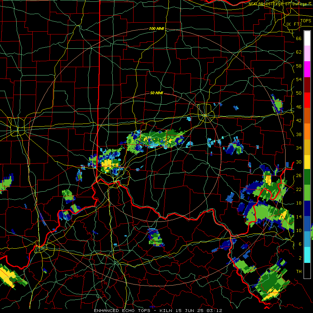Click the dark green legend swatch
The height and width of the screenshot is (313, 313).
click(307, 177)
